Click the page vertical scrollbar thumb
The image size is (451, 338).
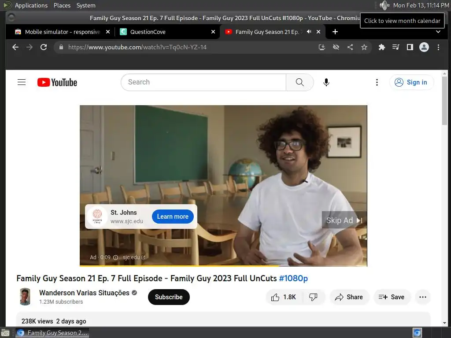[x=445, y=101]
